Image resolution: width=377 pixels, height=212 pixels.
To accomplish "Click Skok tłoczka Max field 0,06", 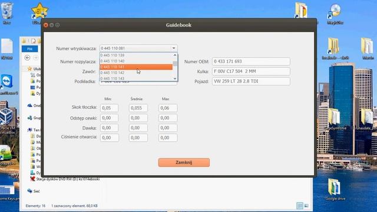I will 168,108.
